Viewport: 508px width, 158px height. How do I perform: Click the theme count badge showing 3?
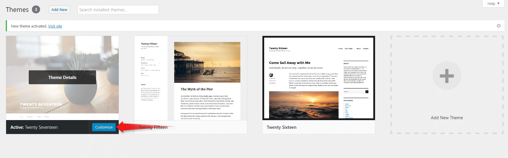click(36, 10)
